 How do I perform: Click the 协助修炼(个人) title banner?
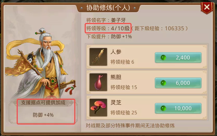point(108,8)
